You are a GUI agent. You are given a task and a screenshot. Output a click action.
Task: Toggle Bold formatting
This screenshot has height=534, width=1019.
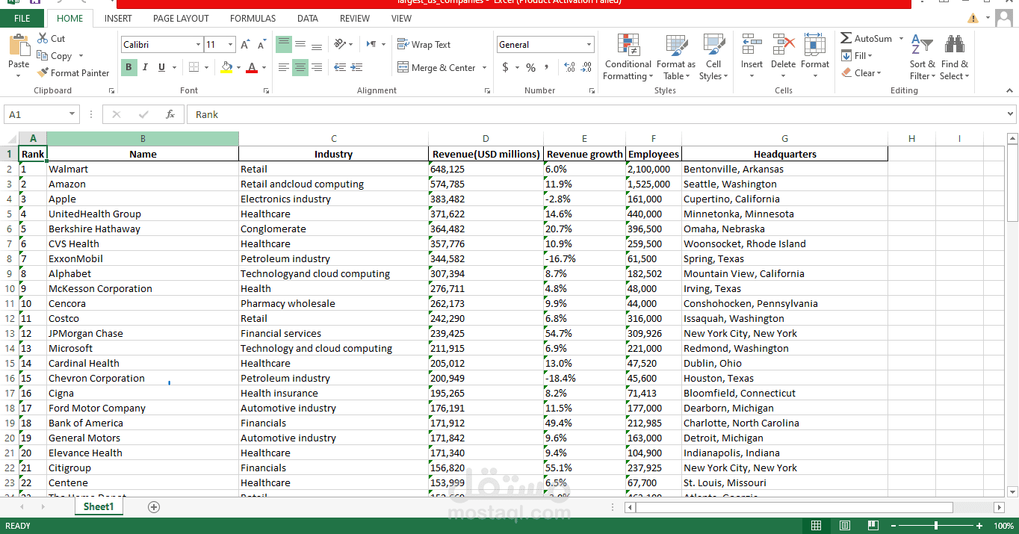coord(129,67)
